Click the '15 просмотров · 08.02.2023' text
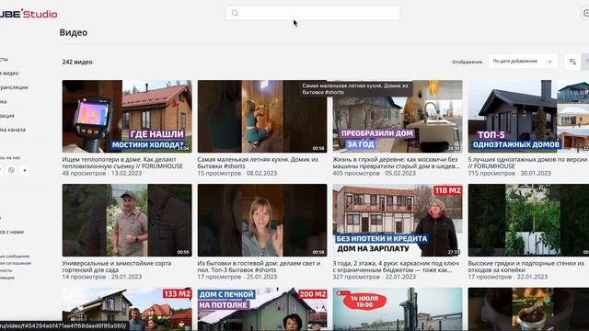589x331 pixels. pos(237,174)
